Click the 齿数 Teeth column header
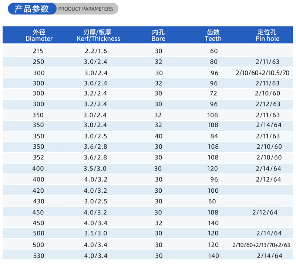Image resolution: width=296 pixels, height=265 pixels. (x=213, y=35)
